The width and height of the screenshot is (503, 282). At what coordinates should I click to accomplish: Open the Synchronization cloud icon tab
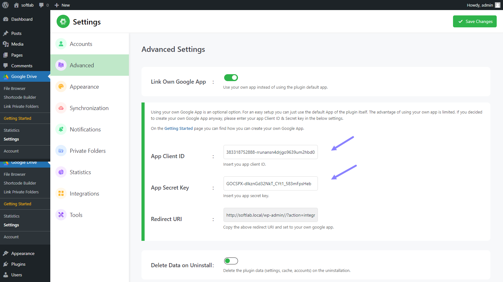pyautogui.click(x=61, y=108)
